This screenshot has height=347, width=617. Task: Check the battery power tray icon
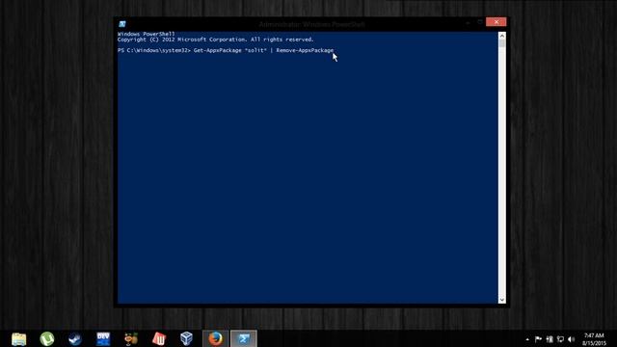(x=550, y=339)
